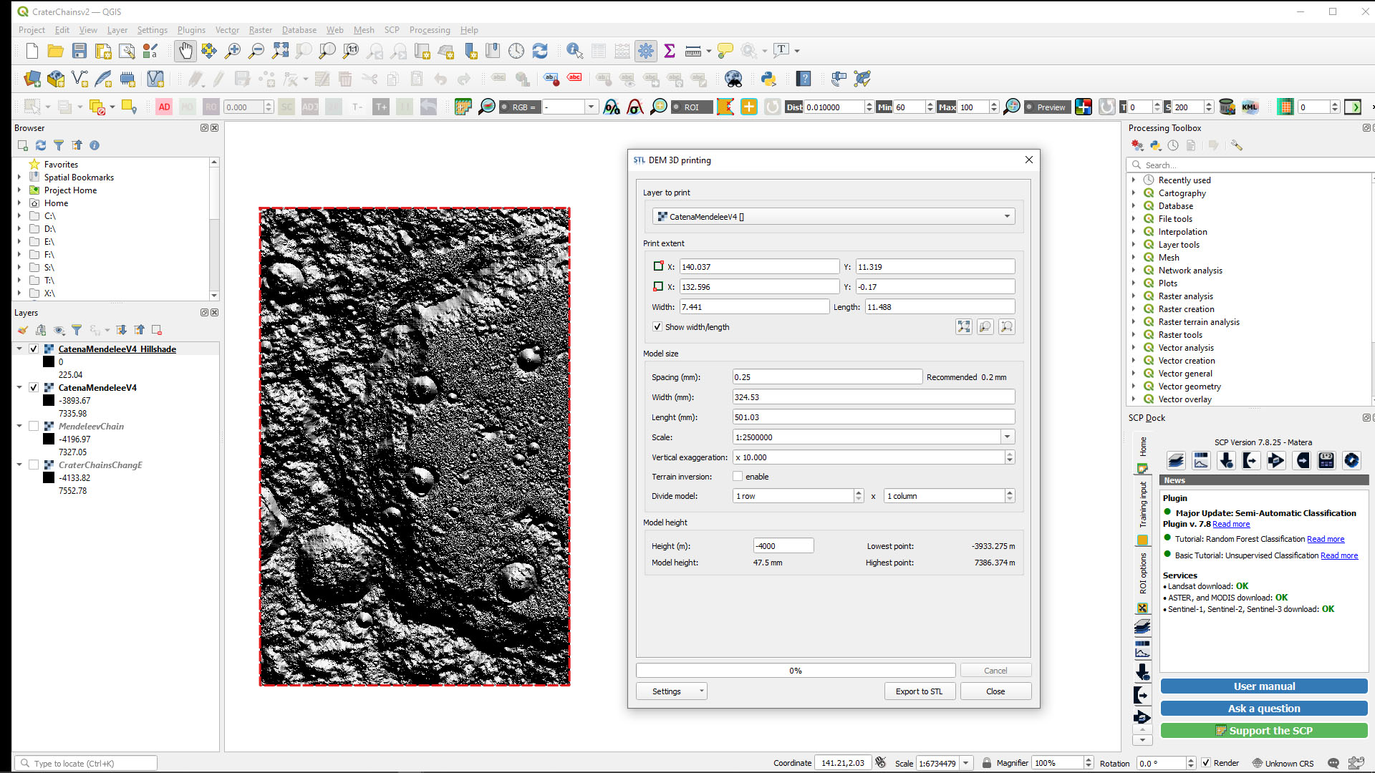Toggle the Preview display button
This screenshot has width=1375, height=773.
click(x=1046, y=107)
